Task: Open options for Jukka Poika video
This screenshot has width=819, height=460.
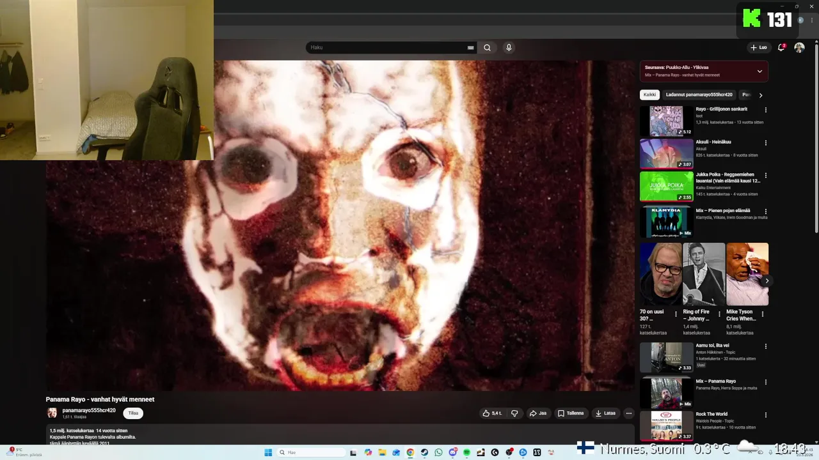Action: 766,175
